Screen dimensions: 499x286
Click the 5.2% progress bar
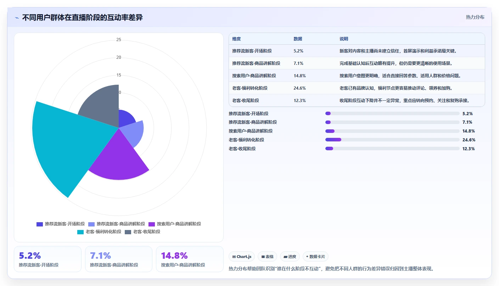tap(392, 113)
